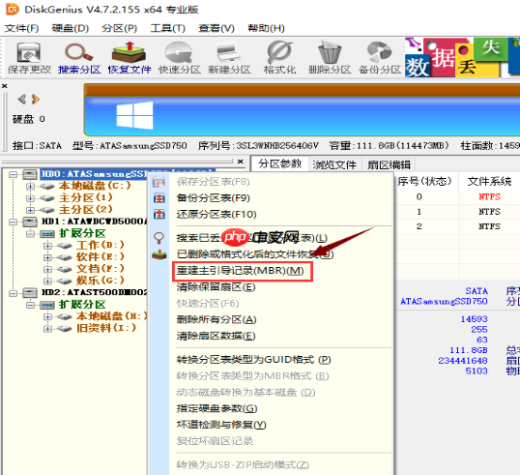
Task: Collapse the HD1 disk node
Action: (x=13, y=223)
